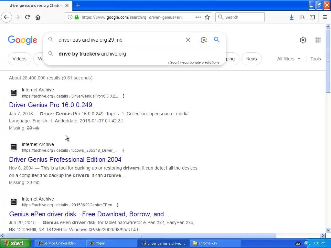Toggle the sidebar view icon

(x=312, y=17)
